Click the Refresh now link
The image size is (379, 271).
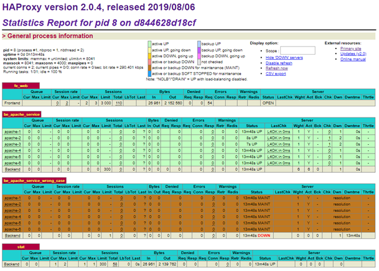click(x=276, y=68)
